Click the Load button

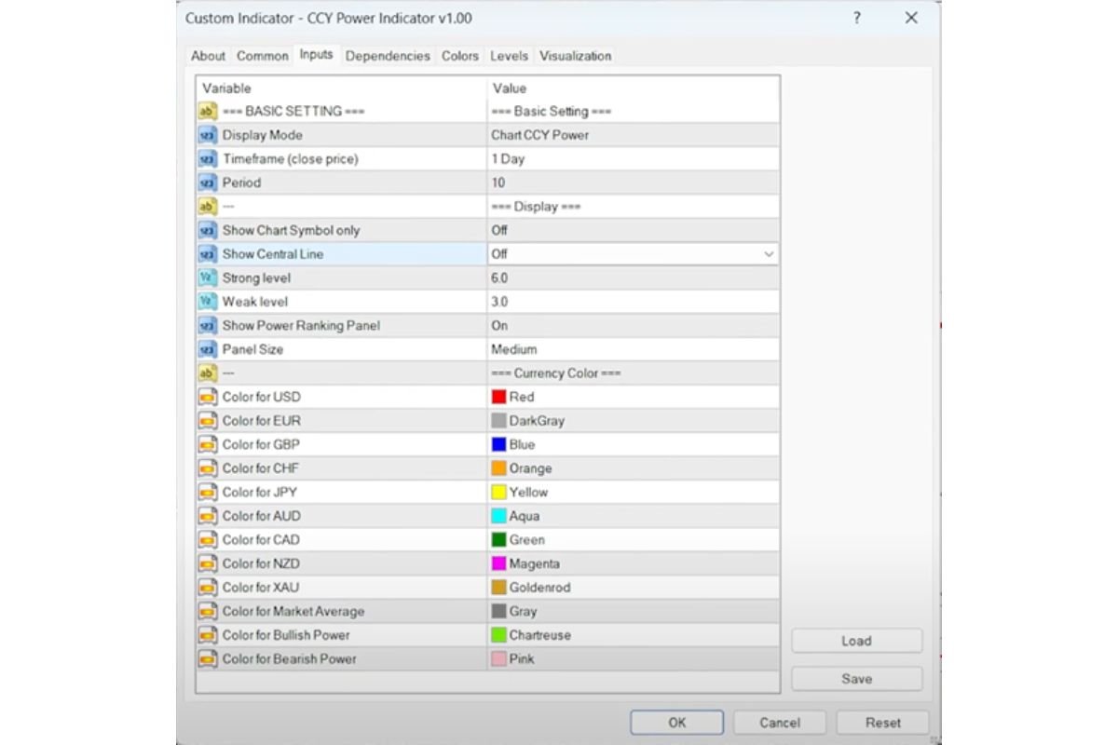[x=854, y=641]
